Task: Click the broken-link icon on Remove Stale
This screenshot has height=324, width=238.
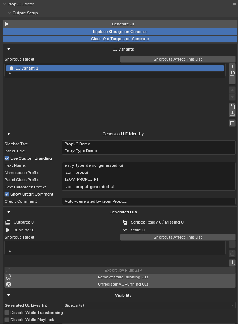Action: point(9,277)
